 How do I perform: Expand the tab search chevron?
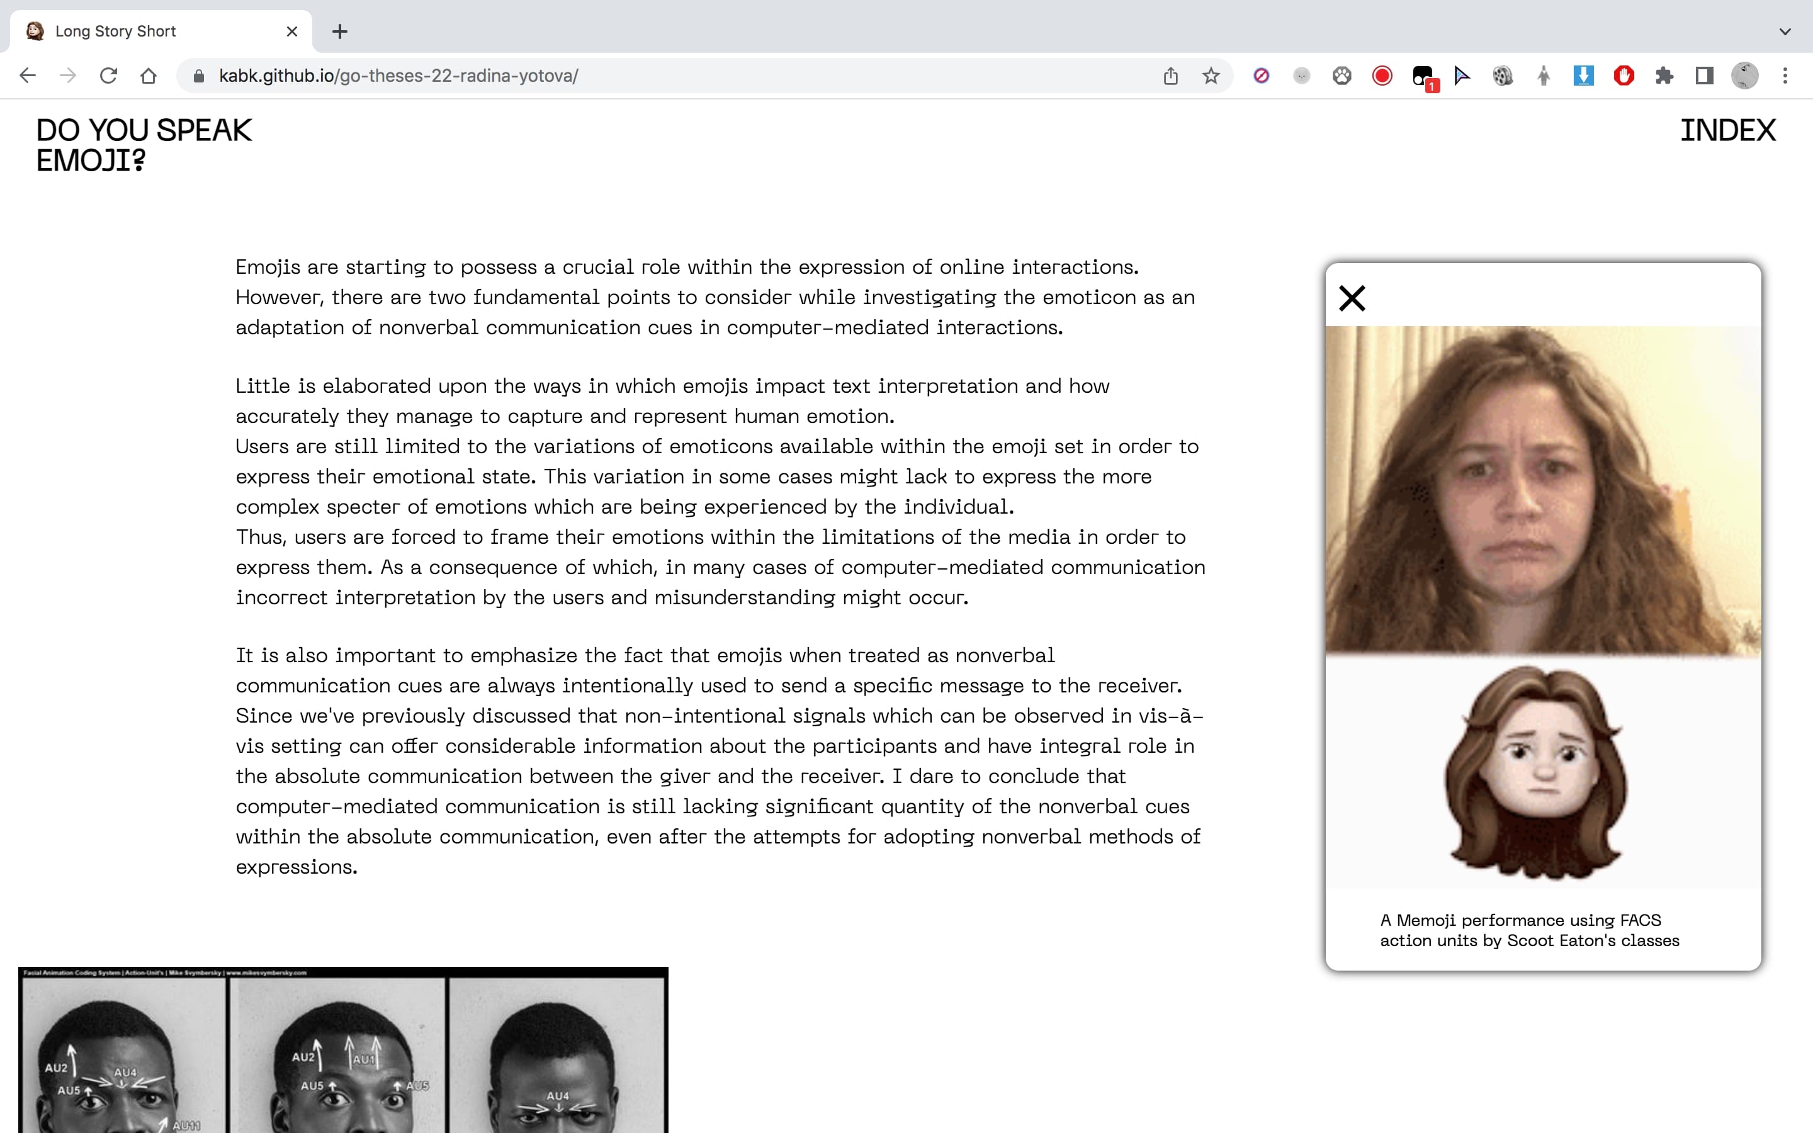(x=1785, y=31)
